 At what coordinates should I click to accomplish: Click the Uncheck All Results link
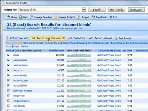tap(33, 43)
